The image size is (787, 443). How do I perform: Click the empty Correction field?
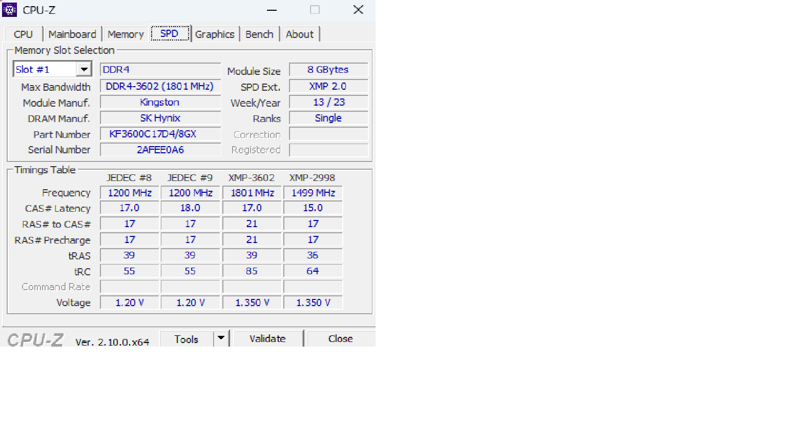(328, 134)
